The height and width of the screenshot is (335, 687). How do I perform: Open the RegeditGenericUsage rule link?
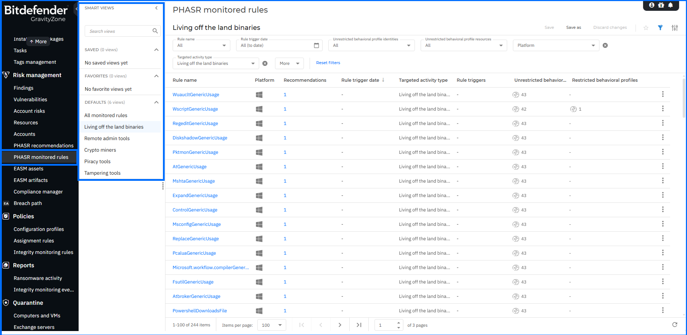[195, 123]
